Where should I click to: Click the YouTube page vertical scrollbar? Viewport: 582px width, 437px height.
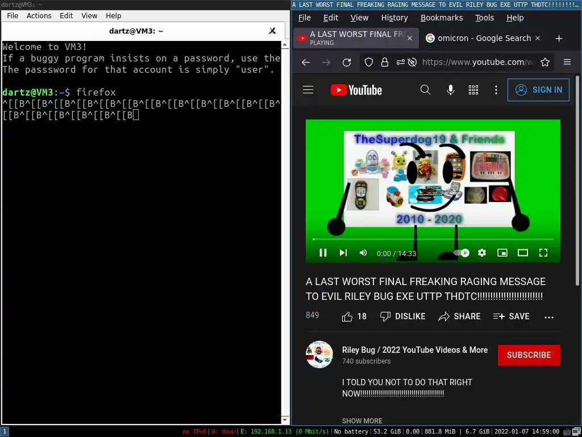(x=577, y=181)
